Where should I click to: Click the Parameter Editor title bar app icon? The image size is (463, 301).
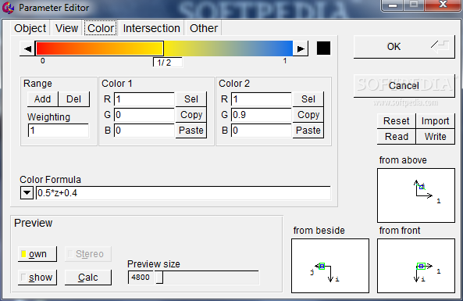click(8, 8)
